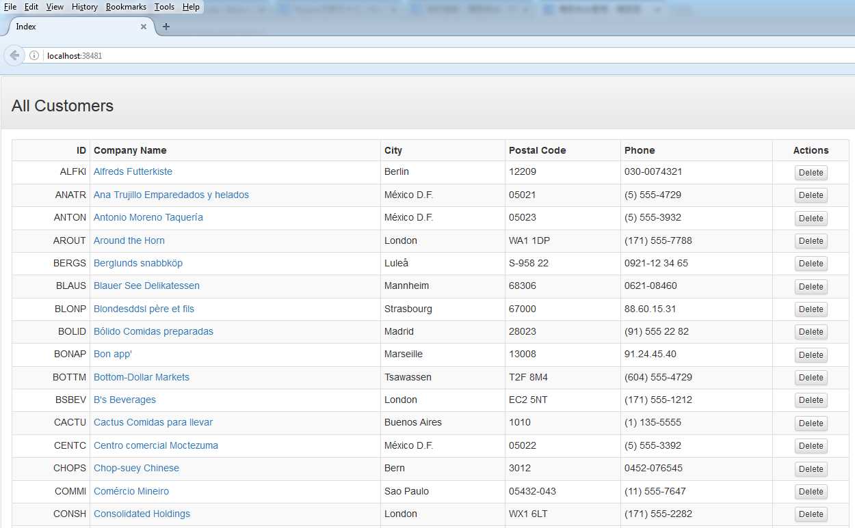Open Comércio Mineiro link
855x528 pixels.
(x=131, y=491)
